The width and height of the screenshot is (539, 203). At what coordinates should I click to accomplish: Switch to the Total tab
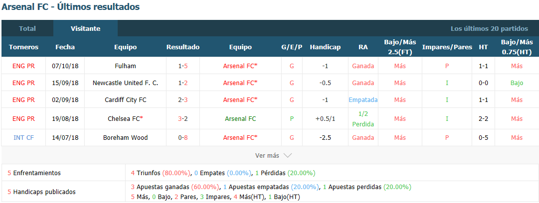(x=27, y=28)
